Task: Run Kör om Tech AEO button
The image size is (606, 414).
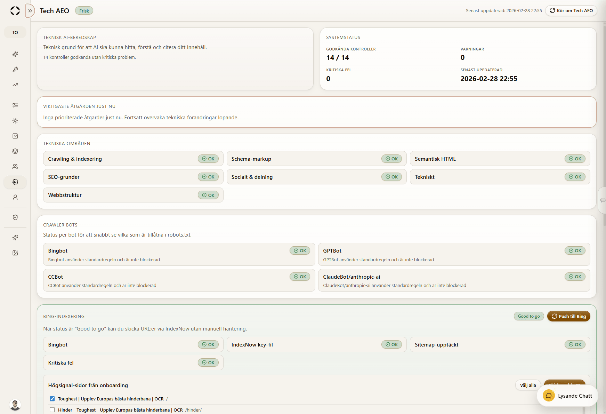Action: point(571,10)
